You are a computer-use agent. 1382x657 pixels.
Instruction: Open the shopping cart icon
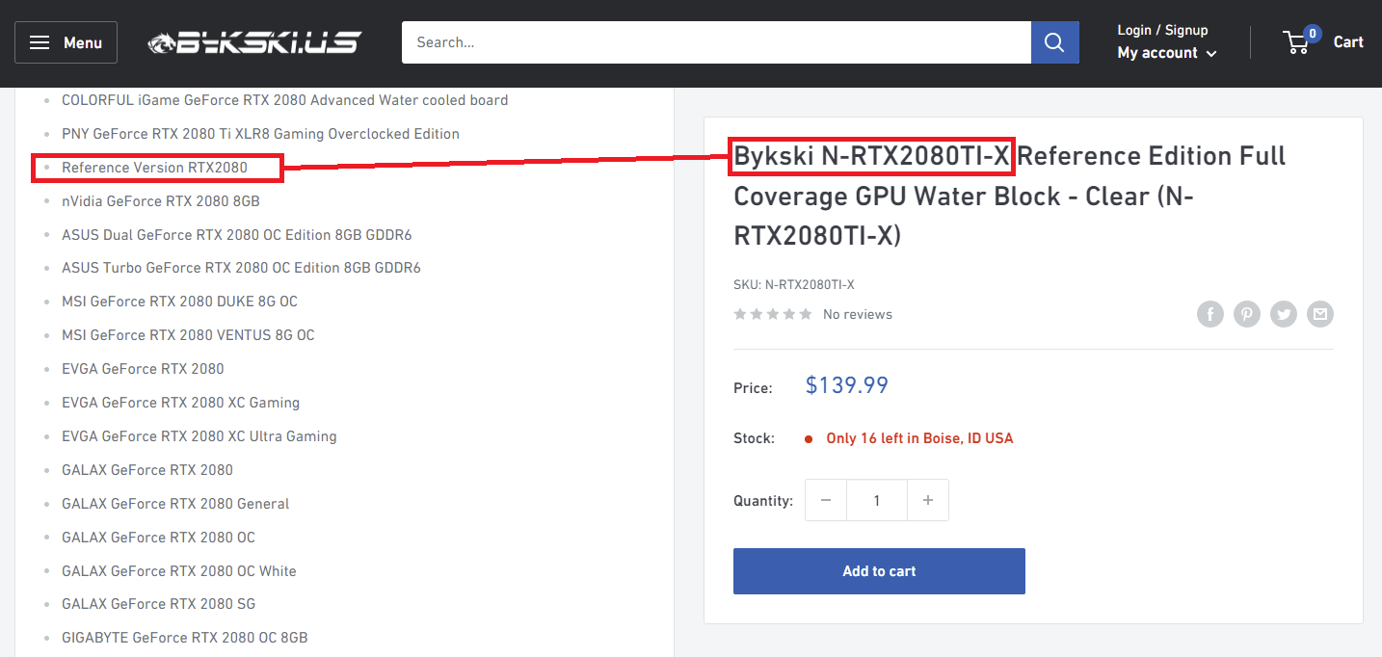pyautogui.click(x=1300, y=41)
